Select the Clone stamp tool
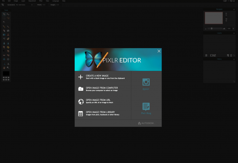 tap(8, 35)
